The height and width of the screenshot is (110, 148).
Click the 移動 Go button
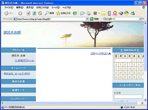[x=94, y=19]
